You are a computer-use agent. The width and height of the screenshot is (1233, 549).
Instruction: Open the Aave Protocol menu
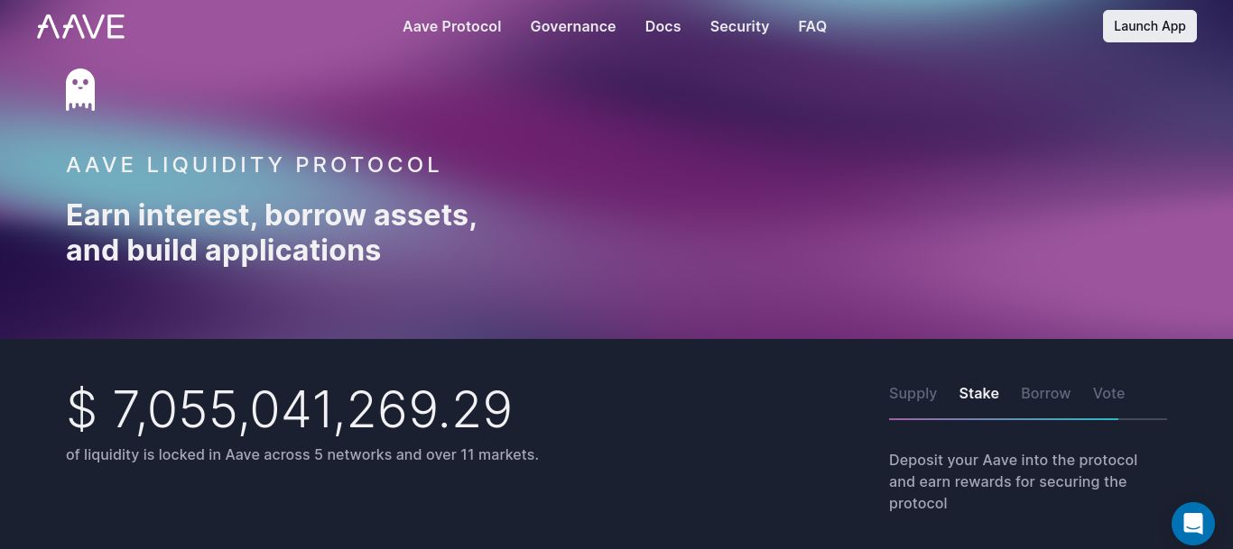(451, 26)
